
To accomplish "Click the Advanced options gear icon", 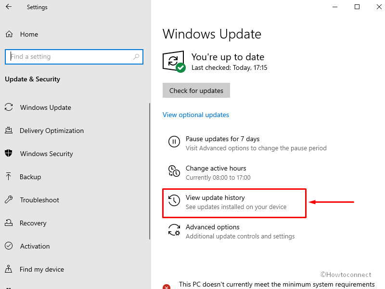I will (174, 230).
